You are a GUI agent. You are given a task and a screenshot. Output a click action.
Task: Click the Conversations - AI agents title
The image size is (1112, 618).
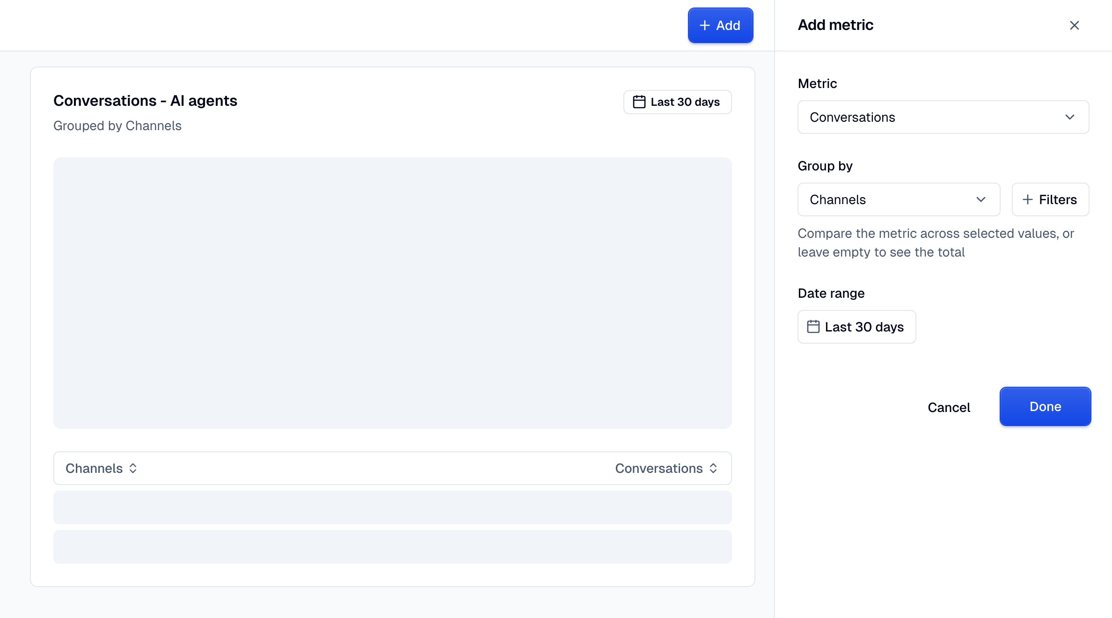tap(145, 101)
